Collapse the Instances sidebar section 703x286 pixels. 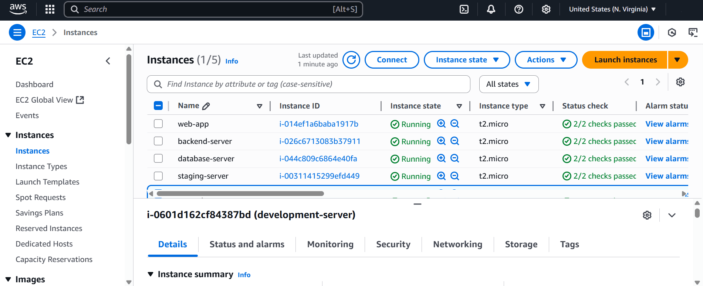coord(8,135)
